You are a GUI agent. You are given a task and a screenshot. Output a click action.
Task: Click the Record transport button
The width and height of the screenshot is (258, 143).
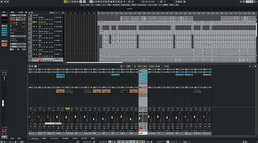click(x=142, y=142)
